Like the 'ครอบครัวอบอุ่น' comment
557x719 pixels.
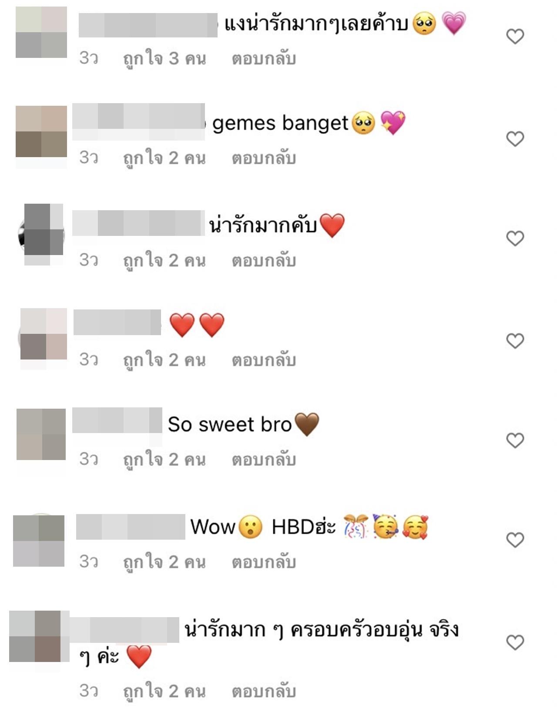(515, 643)
